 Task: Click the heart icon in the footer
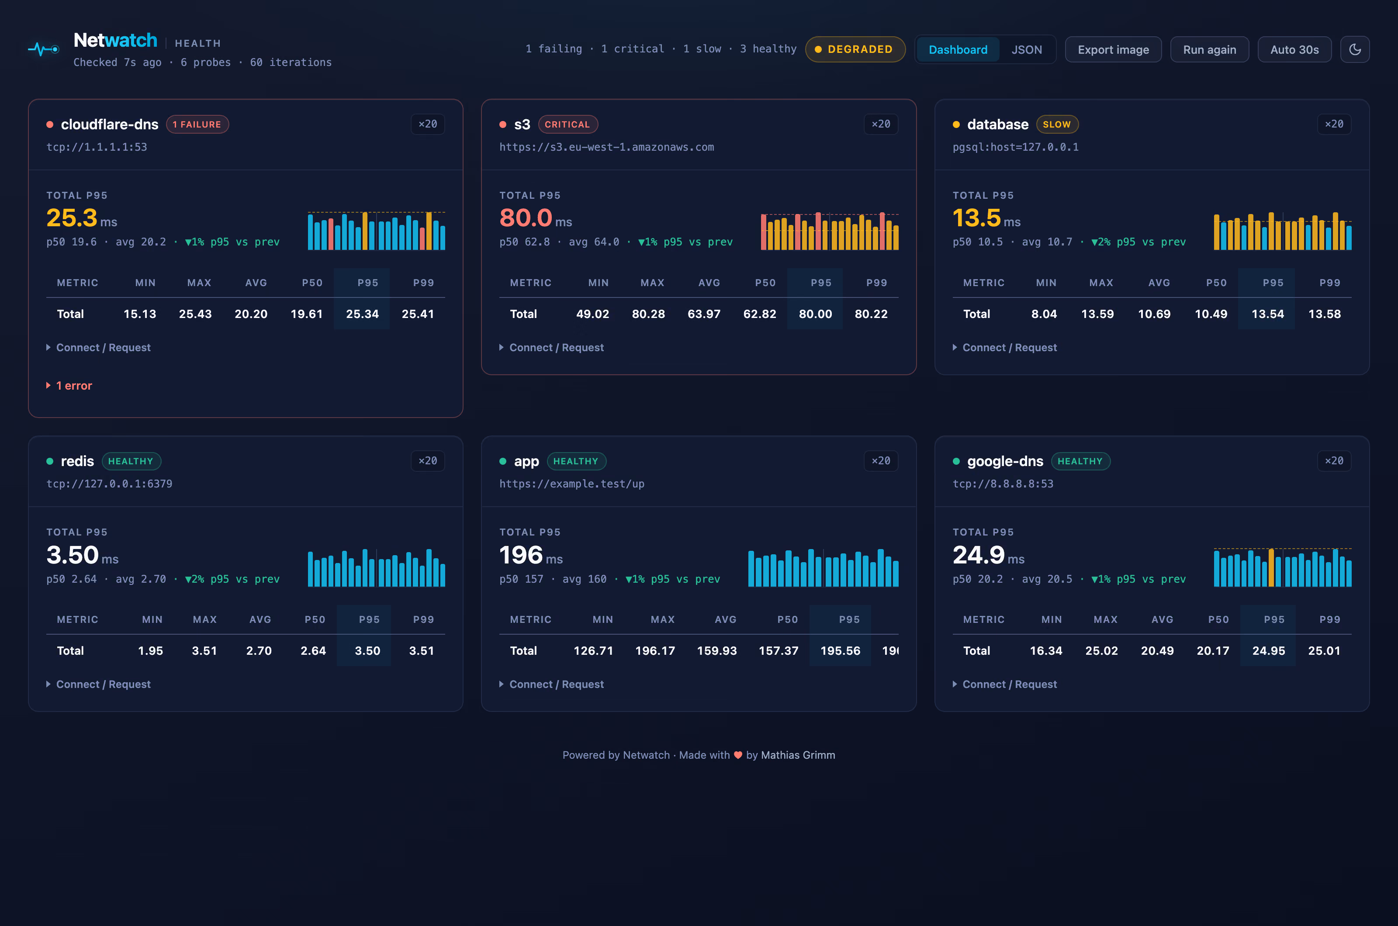[x=738, y=755]
